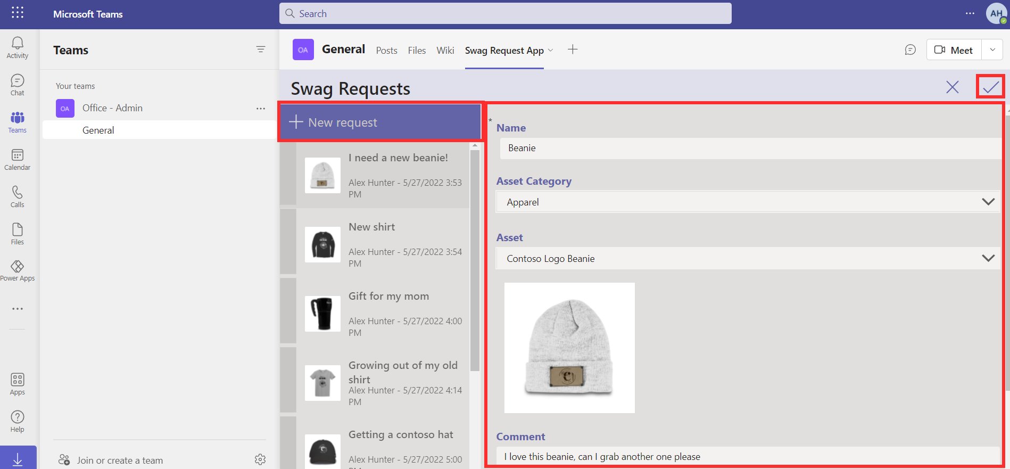Click the Office - Admin team avatar
This screenshot has width=1010, height=469.
(x=65, y=108)
